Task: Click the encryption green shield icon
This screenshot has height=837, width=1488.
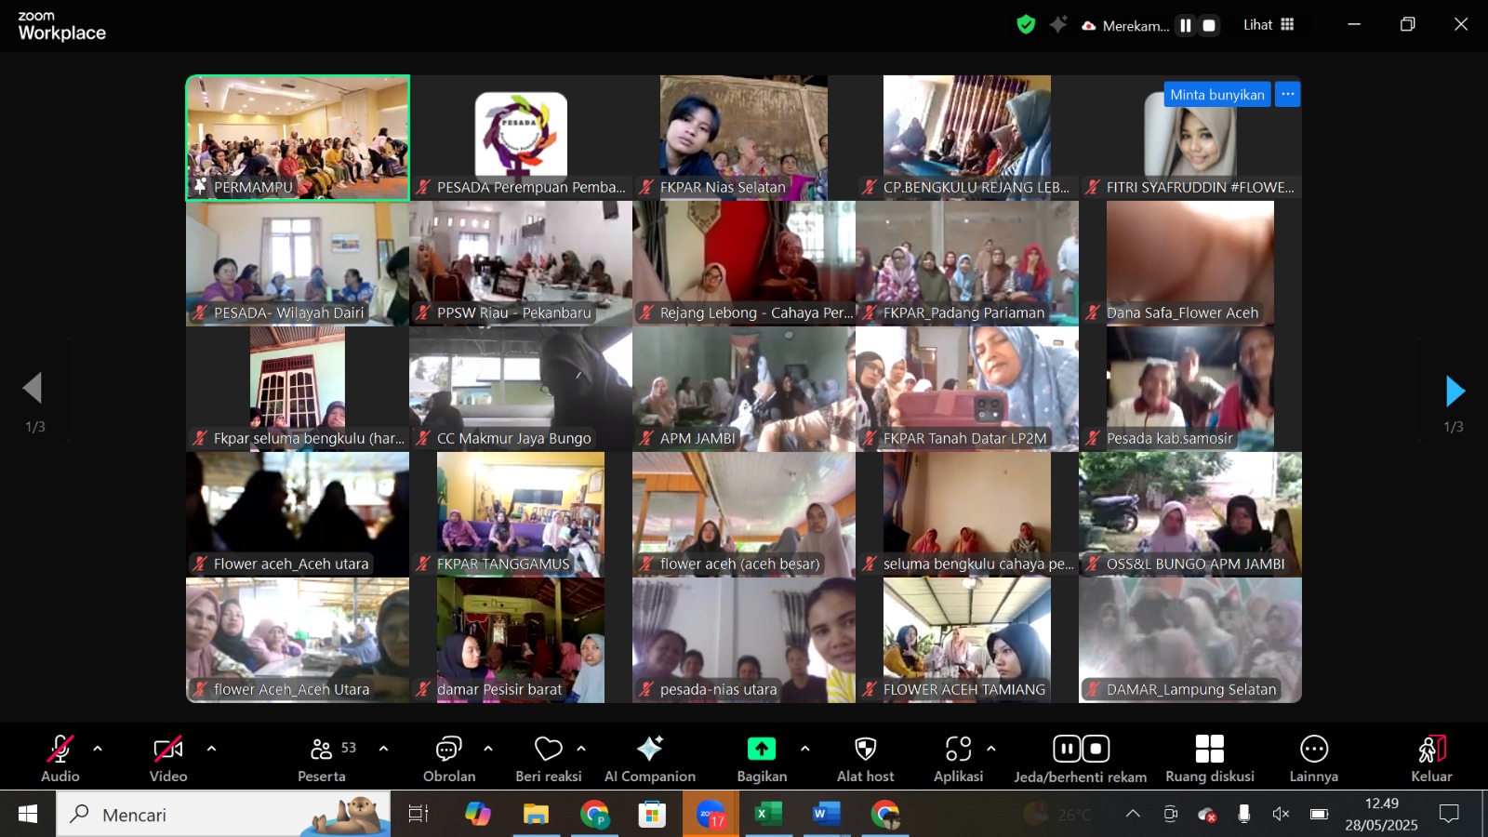Action: click(x=1026, y=25)
